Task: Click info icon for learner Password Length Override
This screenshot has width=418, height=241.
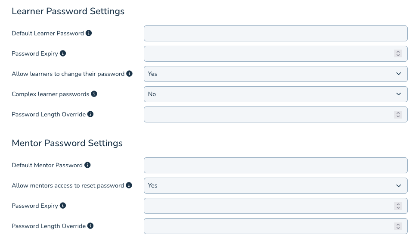Action: (90, 114)
